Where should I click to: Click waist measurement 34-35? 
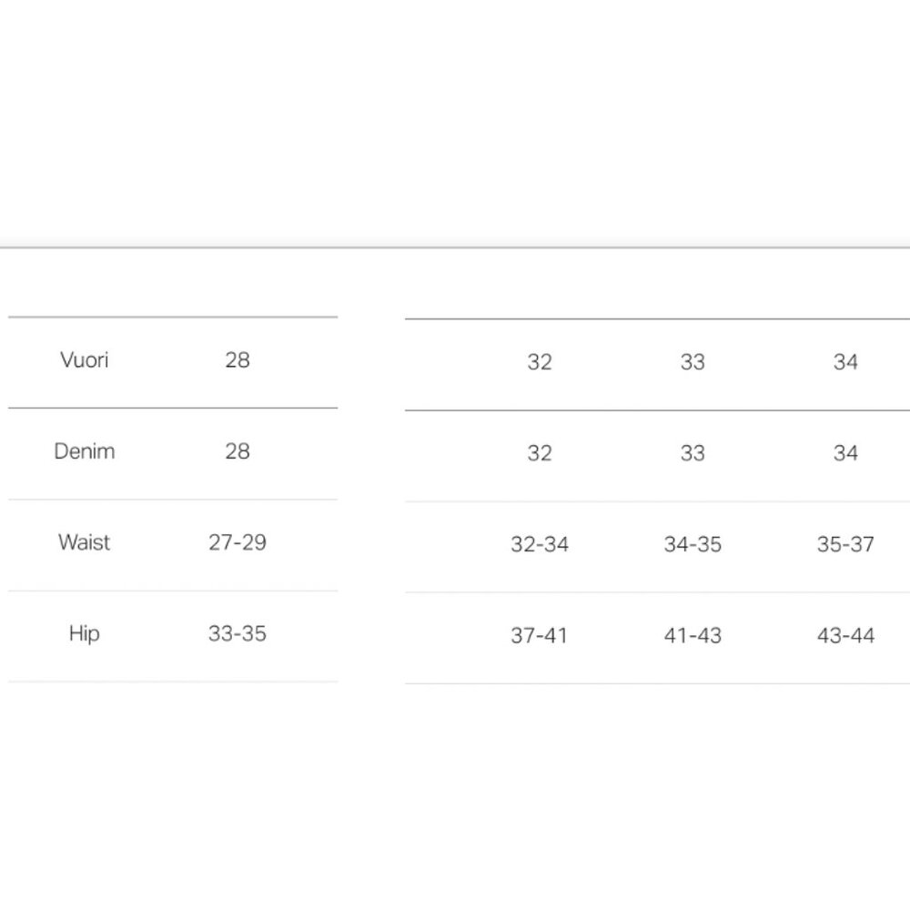pos(693,544)
